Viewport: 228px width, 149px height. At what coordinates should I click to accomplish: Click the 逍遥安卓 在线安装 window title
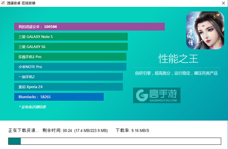click(21, 3)
